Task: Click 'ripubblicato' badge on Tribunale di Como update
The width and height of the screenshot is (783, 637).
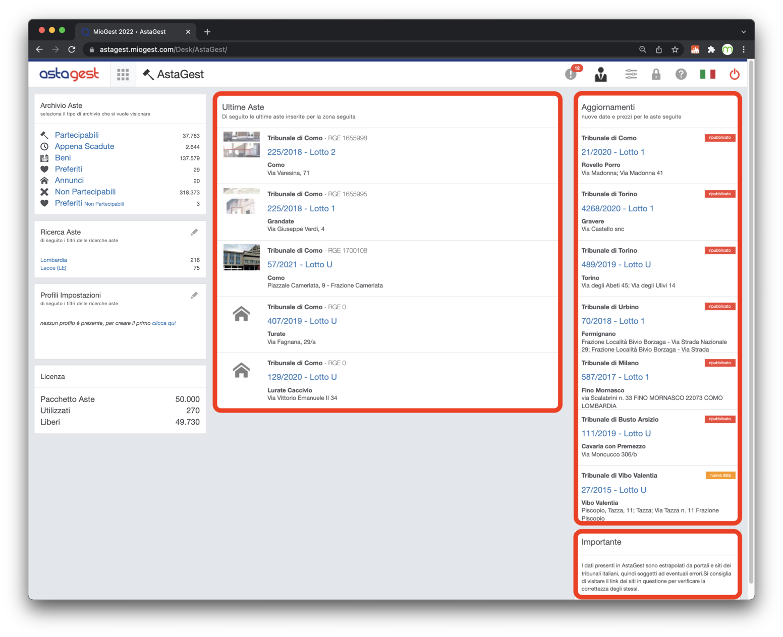Action: click(720, 138)
